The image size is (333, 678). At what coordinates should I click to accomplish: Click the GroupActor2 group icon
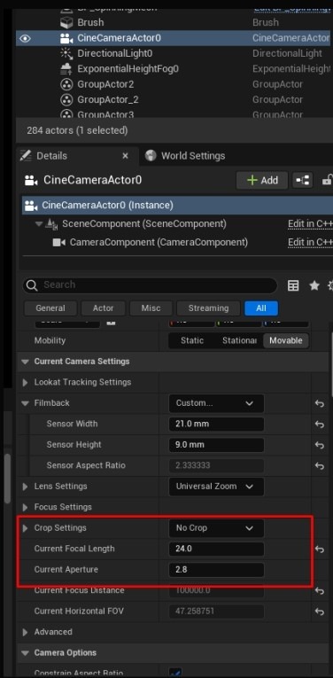[x=66, y=84]
